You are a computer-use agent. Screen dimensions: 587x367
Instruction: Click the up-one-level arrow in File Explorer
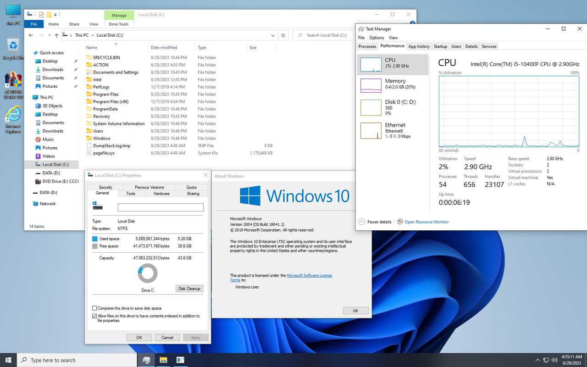(x=56, y=35)
